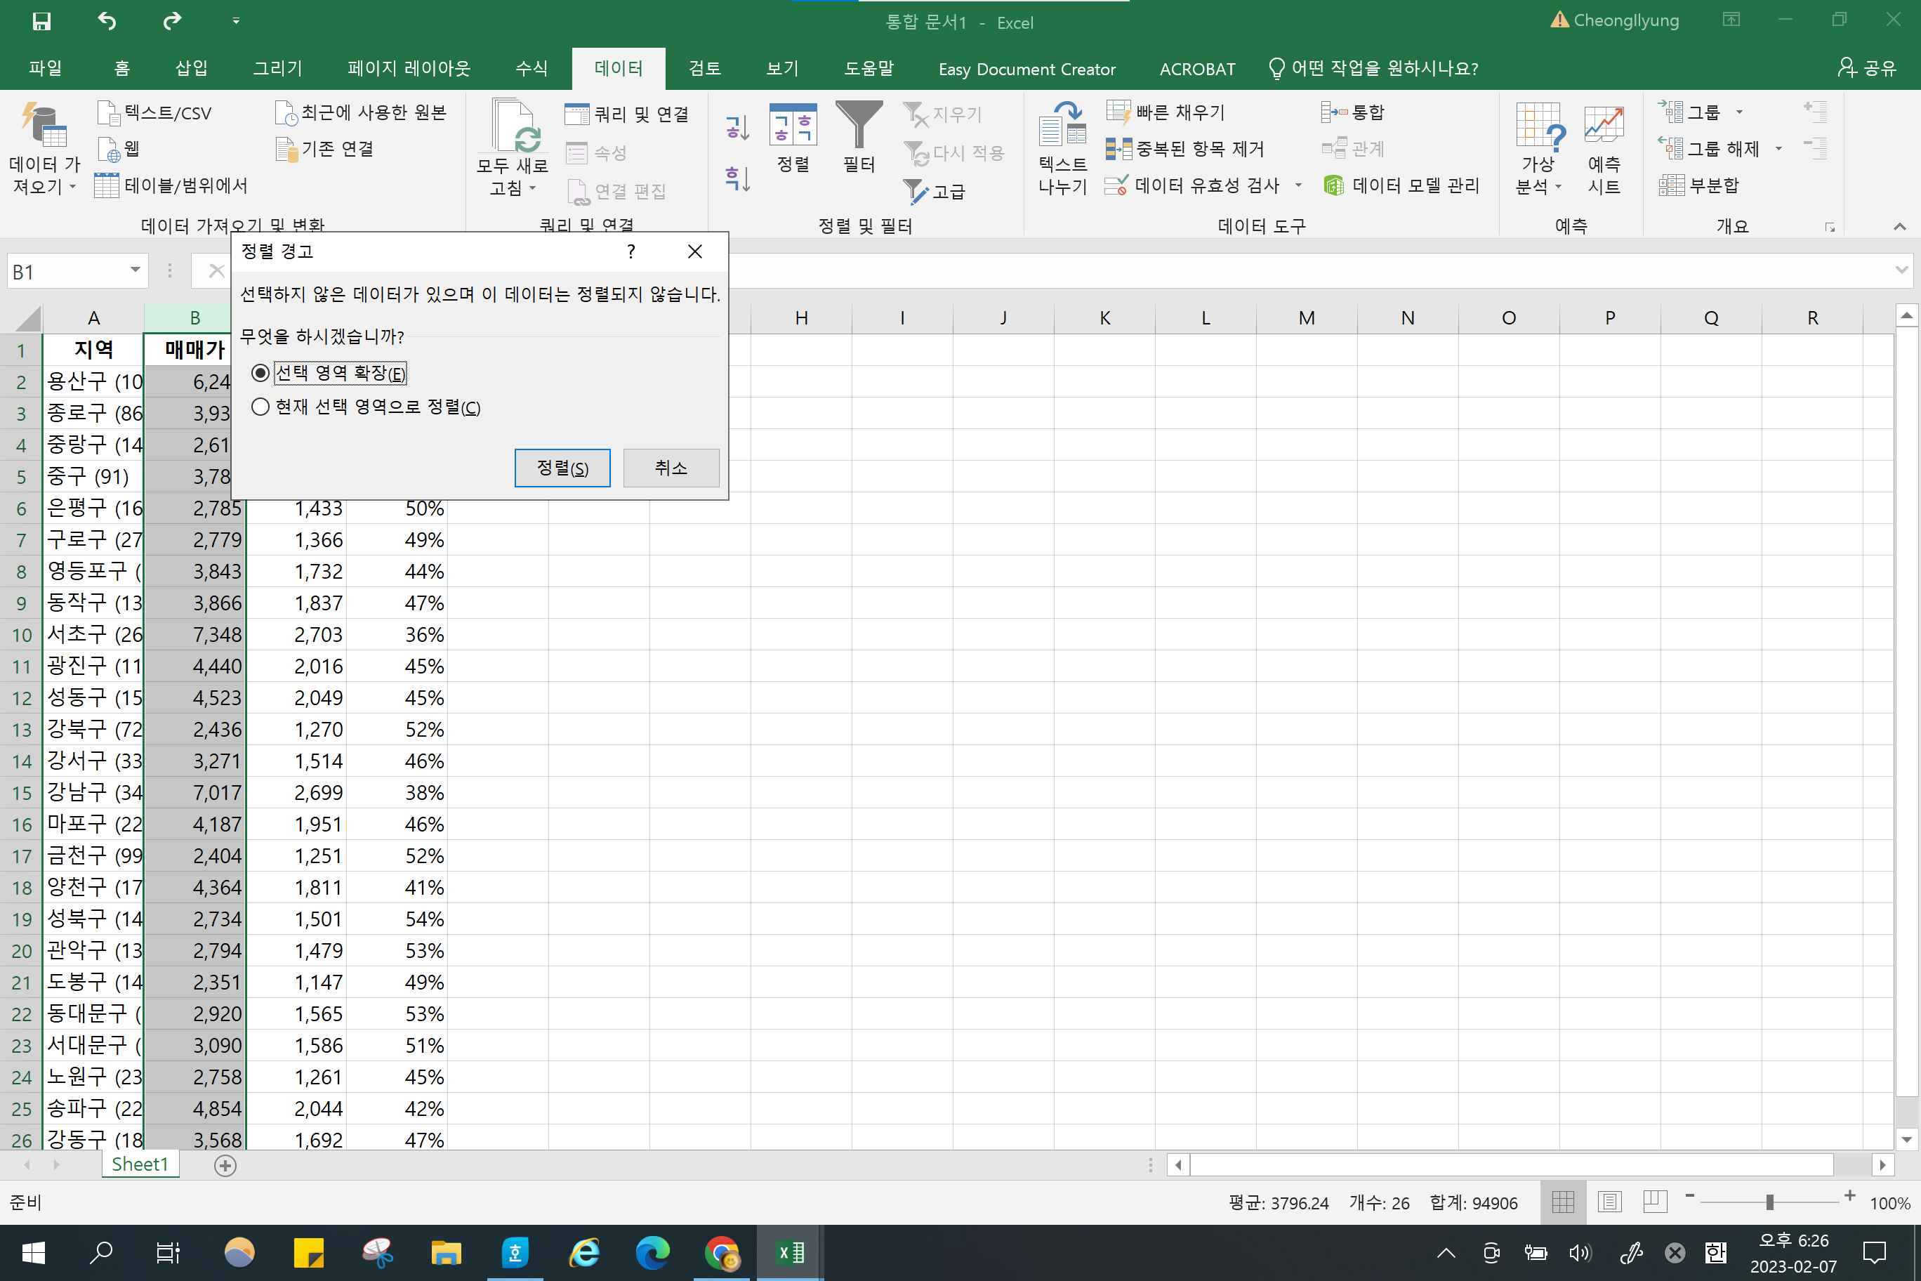
Task: Open the Insert ribbon tab
Action: tap(191, 69)
